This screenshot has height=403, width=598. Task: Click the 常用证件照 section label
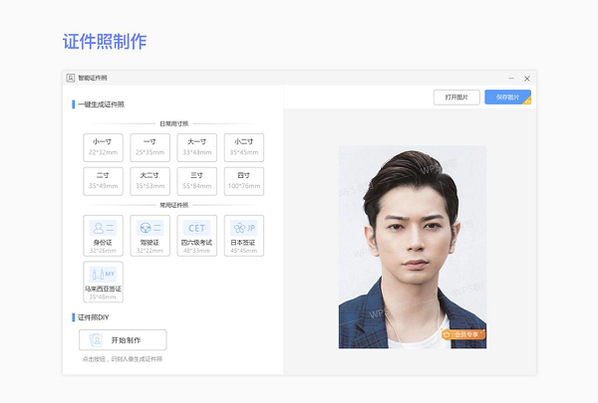pyautogui.click(x=173, y=205)
